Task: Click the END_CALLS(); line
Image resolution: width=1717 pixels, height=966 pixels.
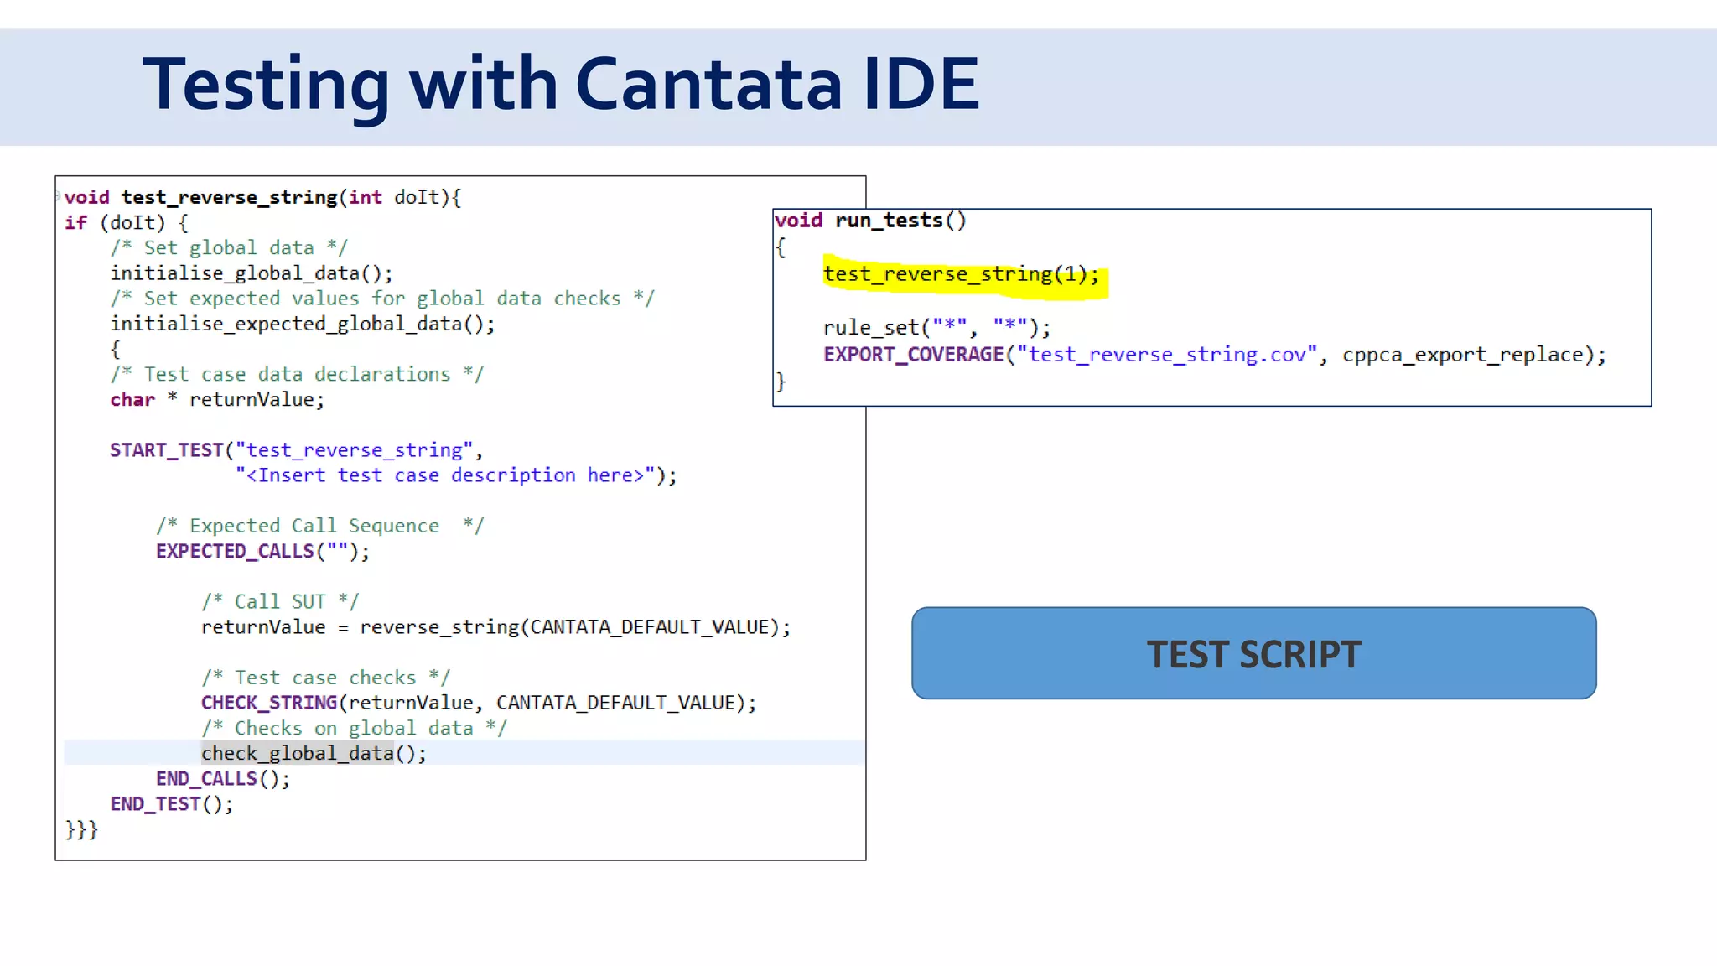Action: (x=223, y=779)
